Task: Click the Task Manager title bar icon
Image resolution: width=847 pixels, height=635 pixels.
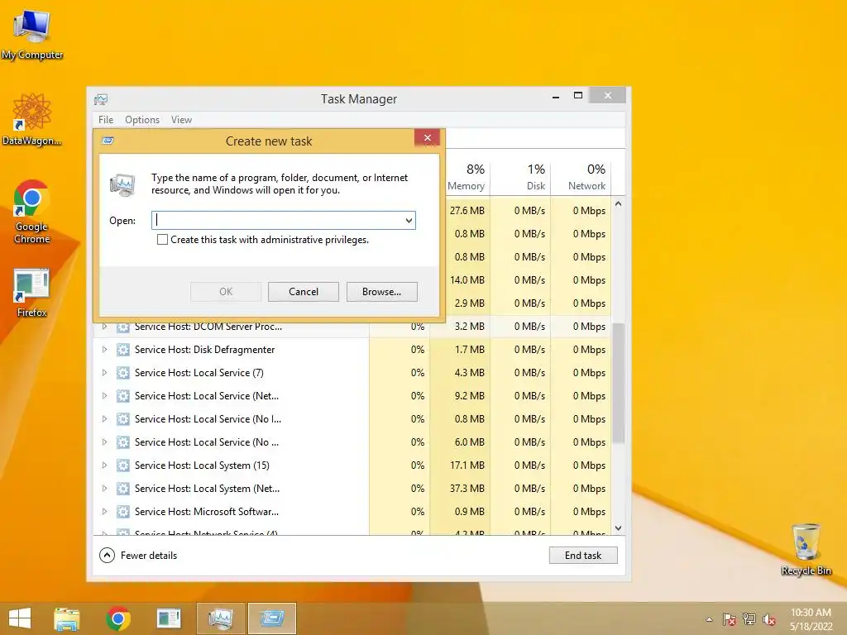Action: (x=101, y=99)
